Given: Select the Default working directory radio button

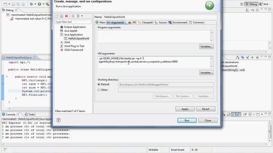Looking at the screenshot, I should coord(99,84).
